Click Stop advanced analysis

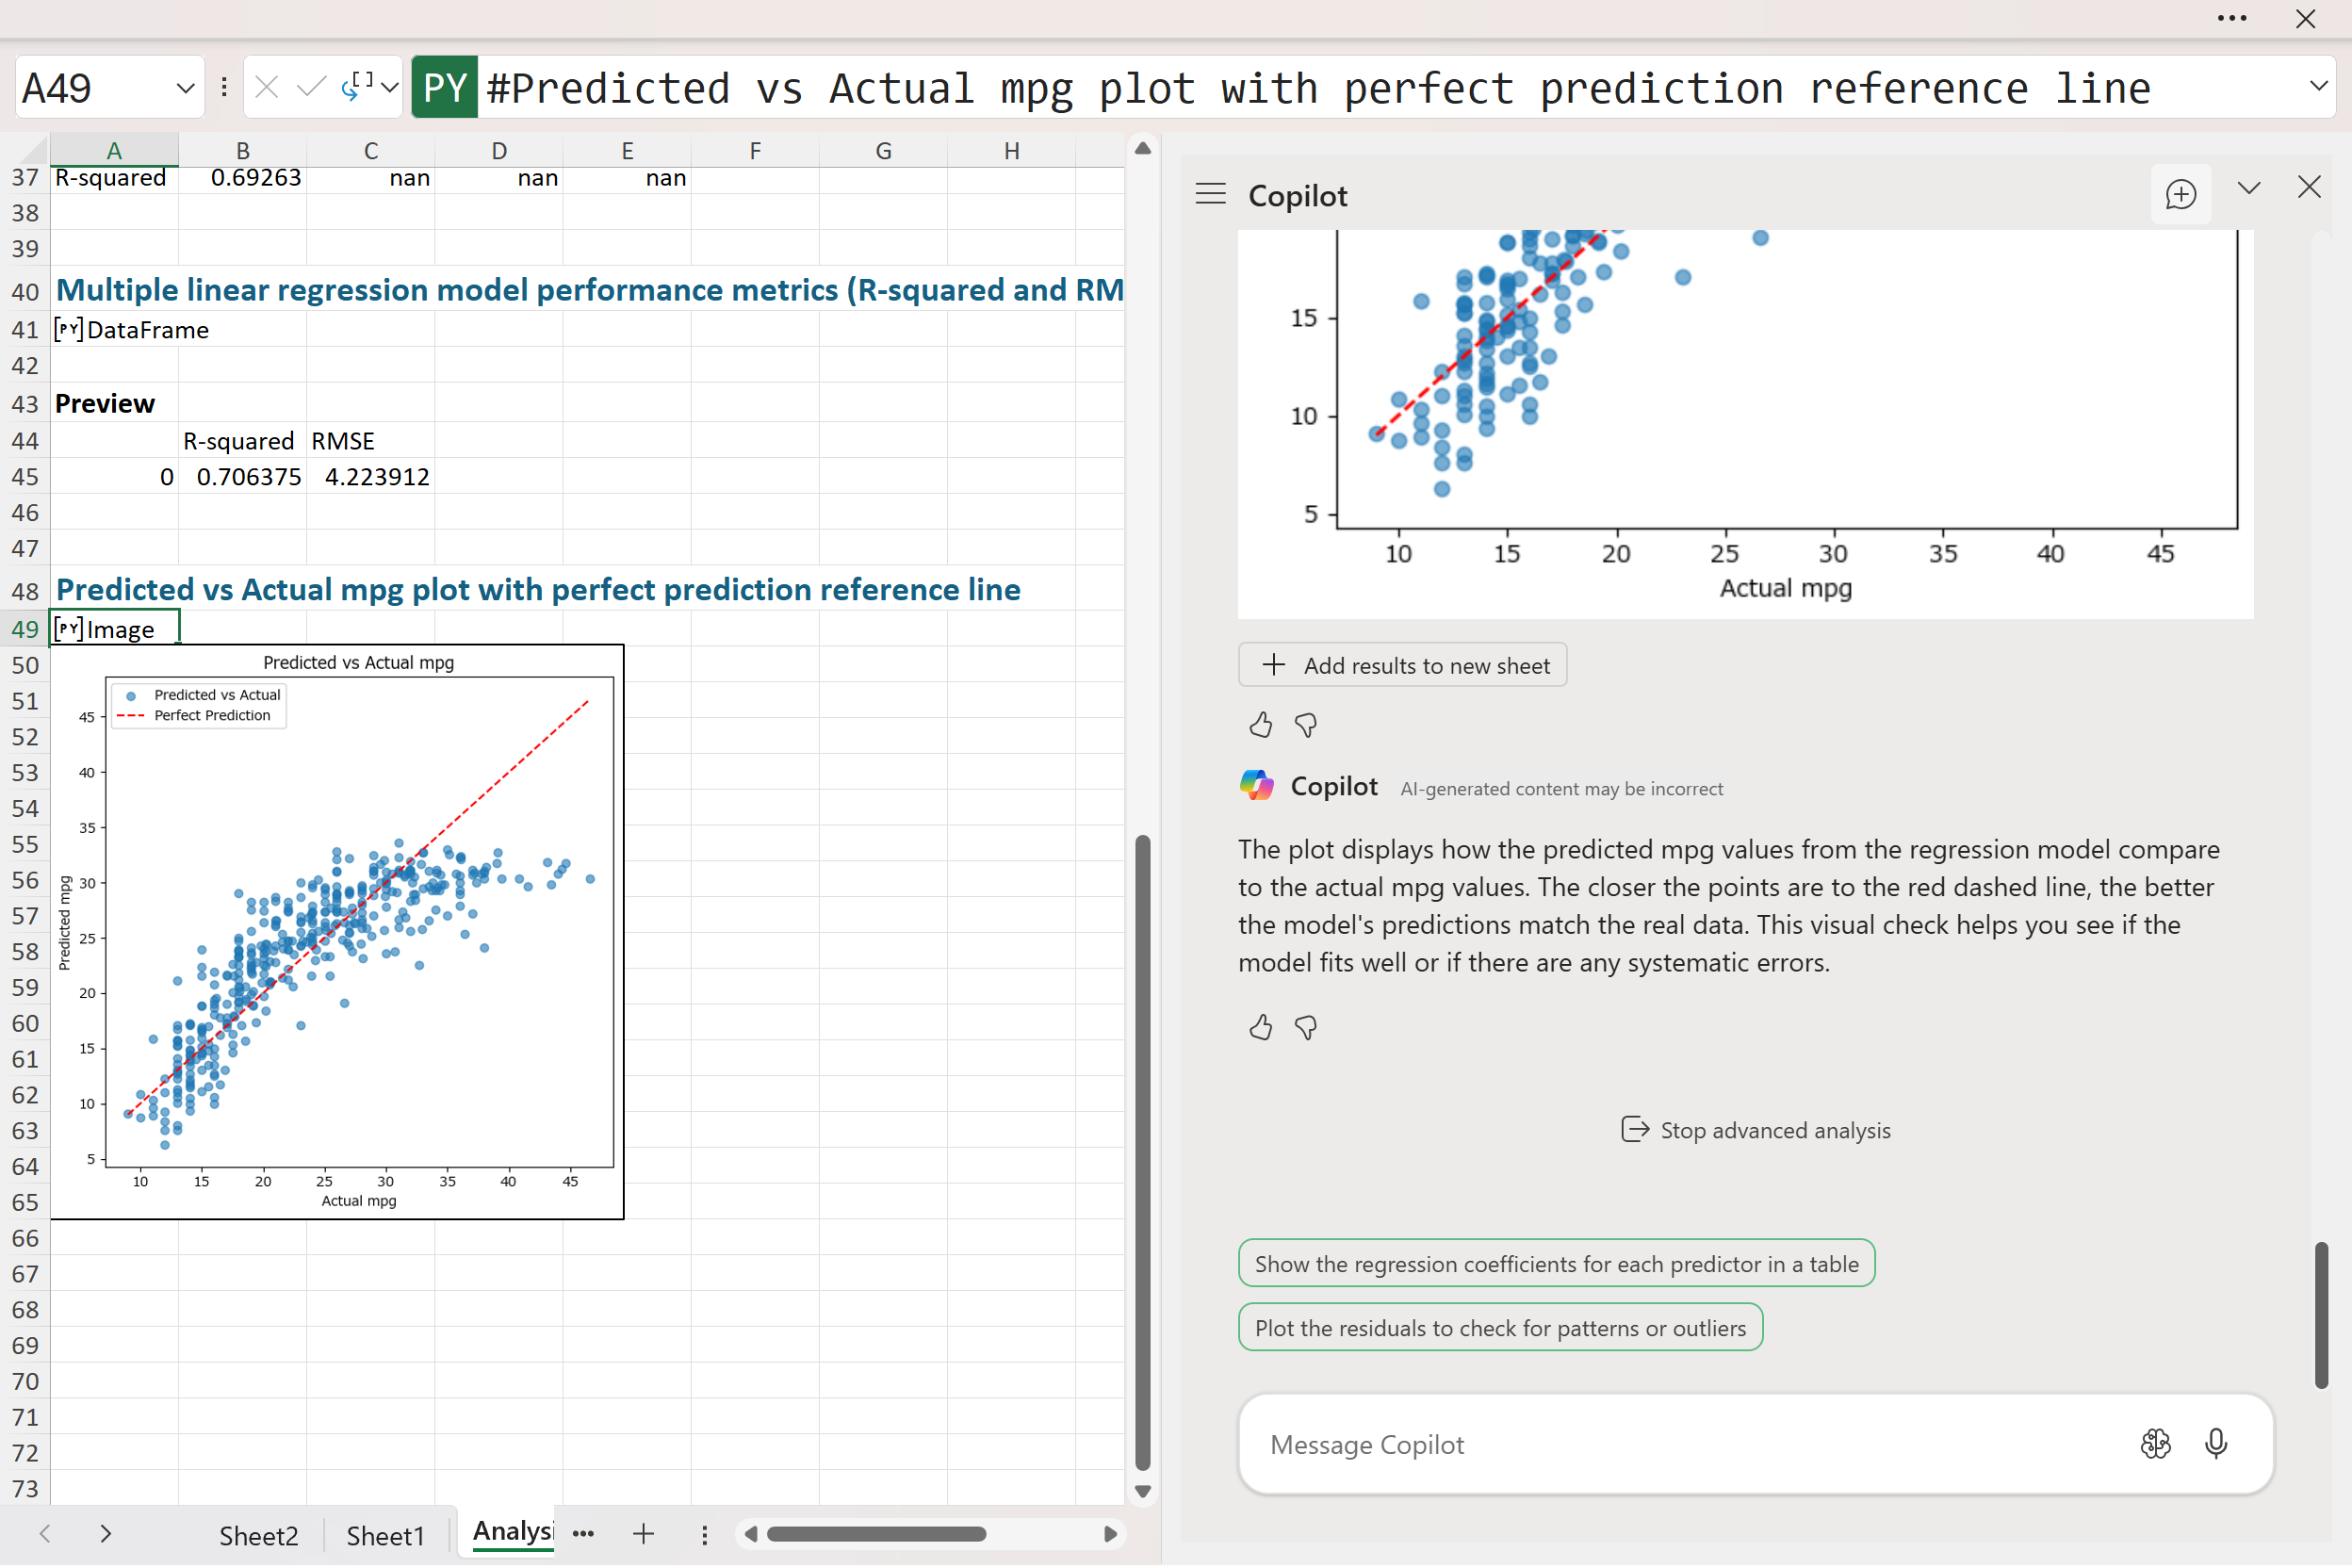pos(1756,1130)
